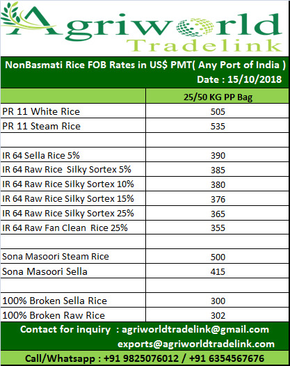
Task: Select the 25/50 KG PP Bag header
Action: (x=218, y=97)
